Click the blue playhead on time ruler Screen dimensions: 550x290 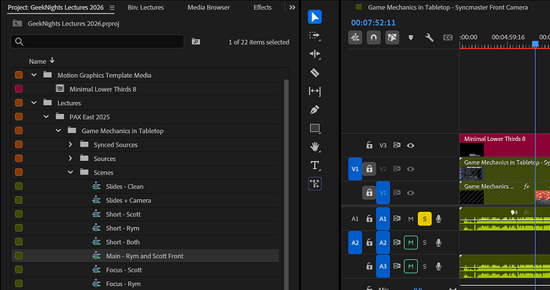[x=535, y=44]
